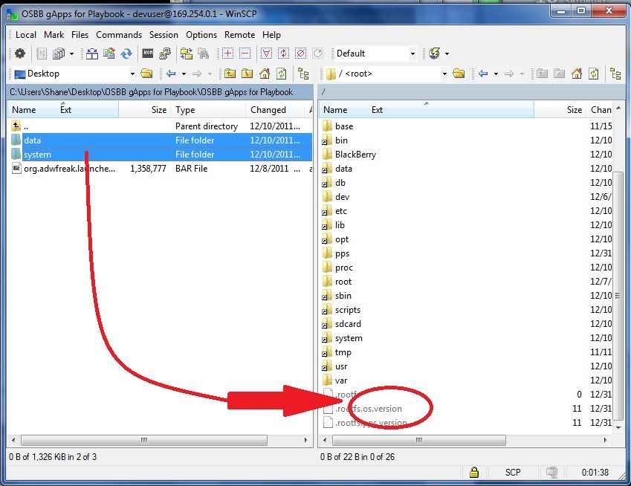Screen dimensions: 631x486
Task: Sort local panel by Changed column
Action: coord(275,109)
